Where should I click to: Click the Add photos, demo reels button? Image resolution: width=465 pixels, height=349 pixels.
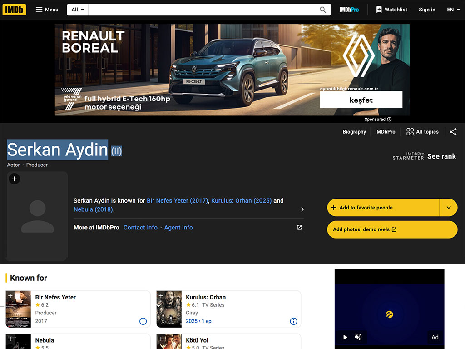(x=392, y=229)
